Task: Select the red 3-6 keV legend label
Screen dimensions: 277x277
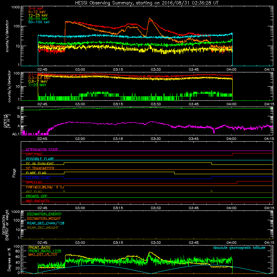Action: coord(36,8)
